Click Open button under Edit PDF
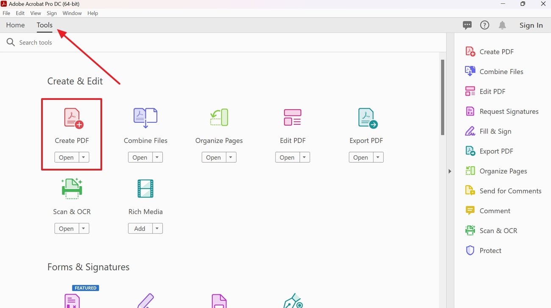Image resolution: width=551 pixels, height=308 pixels. [287, 157]
